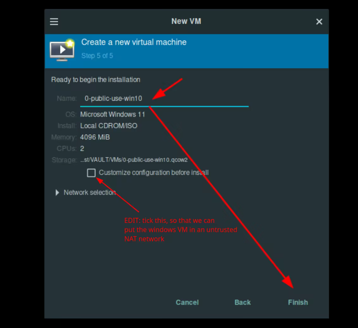Click the New VM window title

pos(186,21)
